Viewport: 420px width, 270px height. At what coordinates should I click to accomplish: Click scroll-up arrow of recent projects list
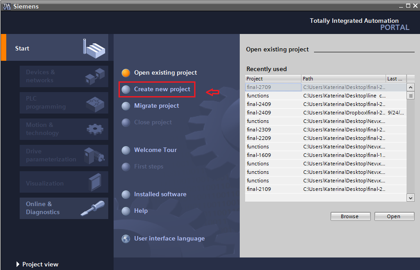(x=410, y=87)
